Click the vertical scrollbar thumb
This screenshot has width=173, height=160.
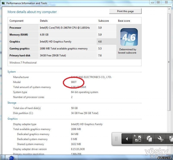click(169, 62)
